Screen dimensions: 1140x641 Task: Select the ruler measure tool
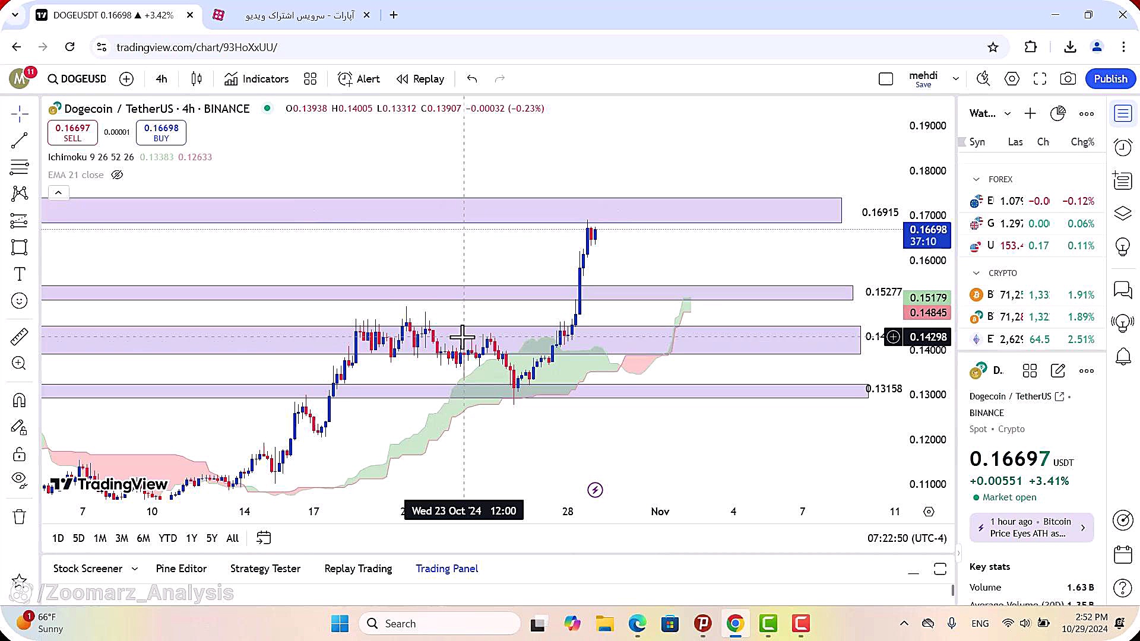pos(19,337)
